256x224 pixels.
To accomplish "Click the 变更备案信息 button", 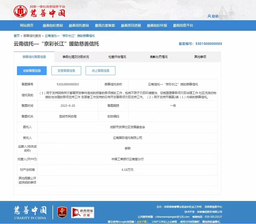I will click(x=66, y=71).
